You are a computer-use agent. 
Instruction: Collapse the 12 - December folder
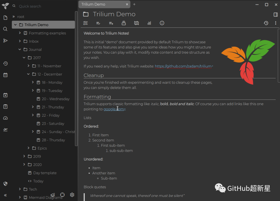point(29,74)
